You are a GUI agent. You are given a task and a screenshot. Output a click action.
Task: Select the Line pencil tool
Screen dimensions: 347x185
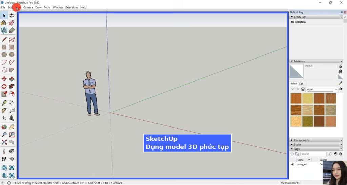tap(4, 40)
